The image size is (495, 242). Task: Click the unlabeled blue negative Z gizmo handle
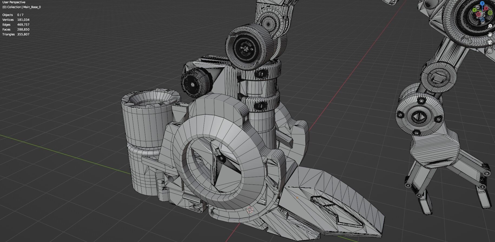[482, 19]
